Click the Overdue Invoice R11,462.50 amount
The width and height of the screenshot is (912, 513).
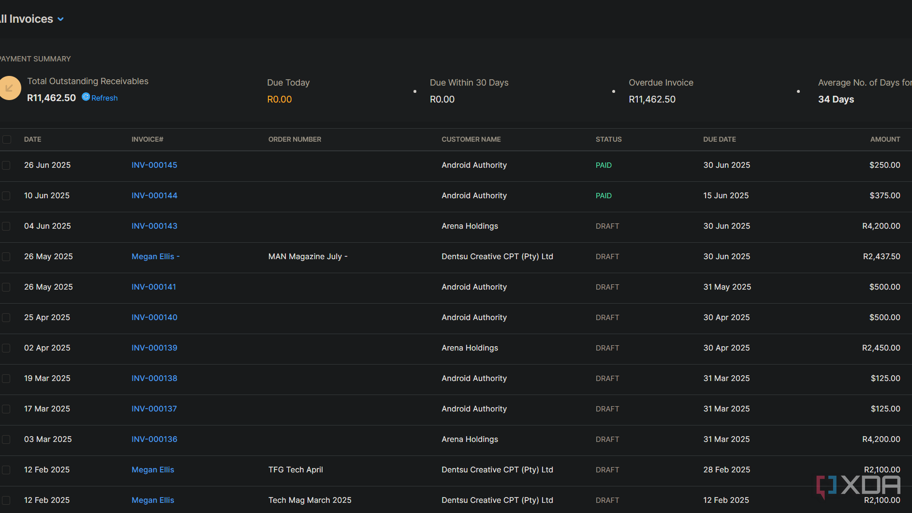(x=652, y=99)
